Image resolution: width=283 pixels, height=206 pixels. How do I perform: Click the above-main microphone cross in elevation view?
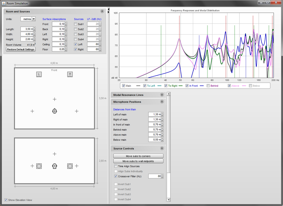pos(55,154)
